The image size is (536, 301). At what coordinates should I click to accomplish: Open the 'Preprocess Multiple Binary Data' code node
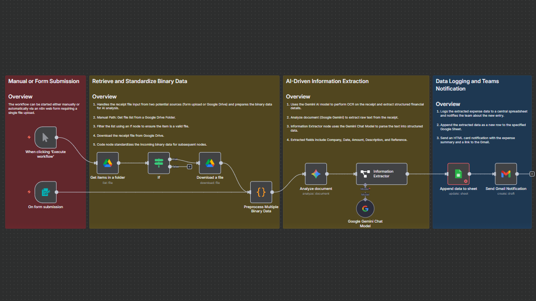[x=261, y=191]
